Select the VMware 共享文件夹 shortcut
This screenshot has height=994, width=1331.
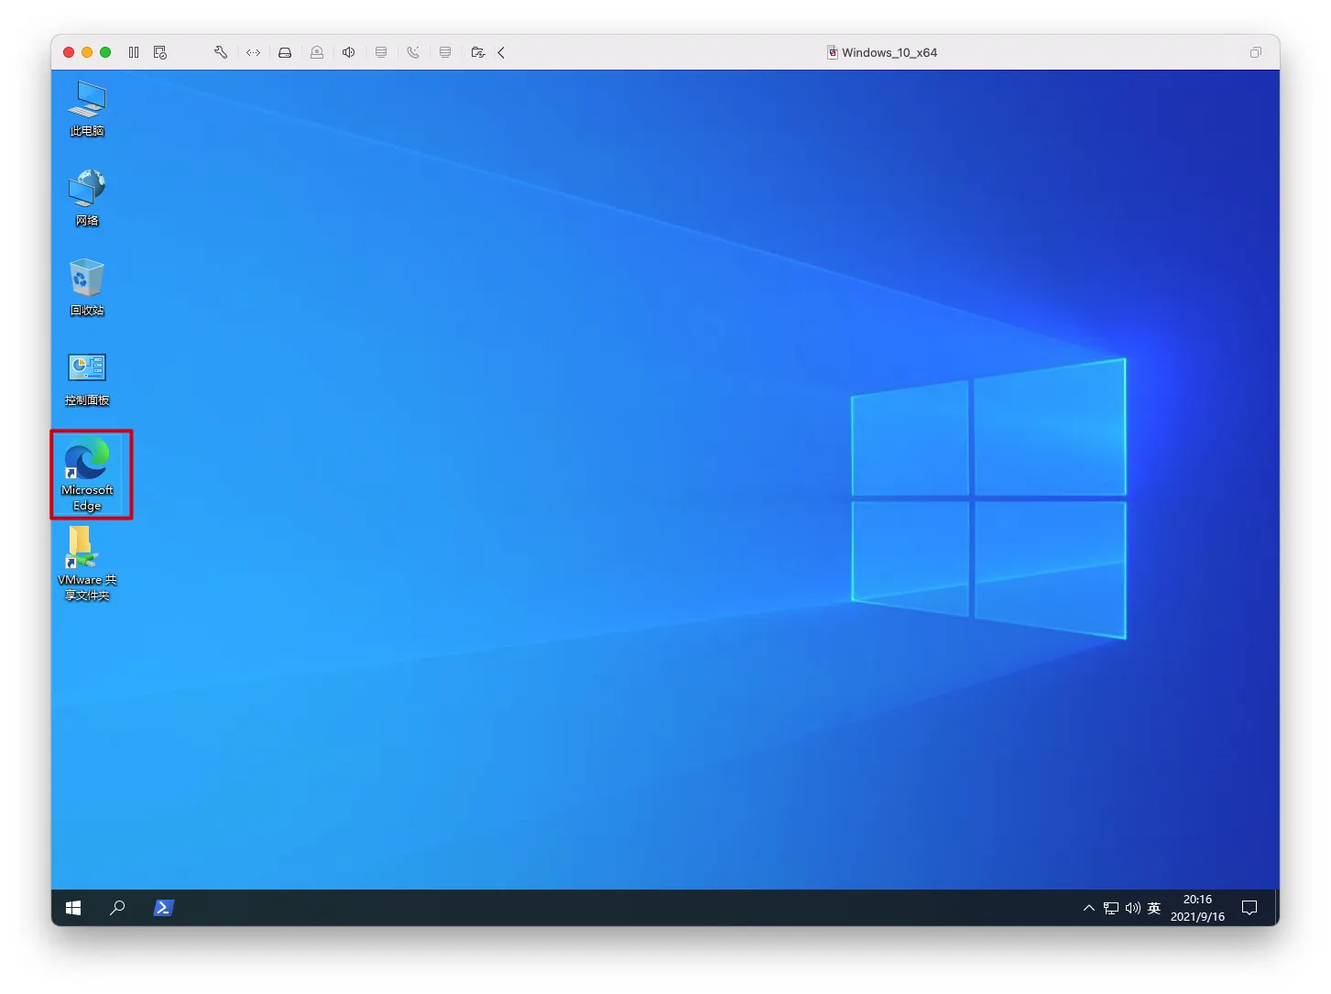(x=87, y=563)
